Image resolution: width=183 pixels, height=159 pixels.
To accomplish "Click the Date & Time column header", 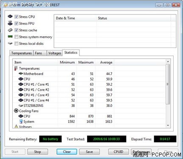I will (x=75, y=18).
